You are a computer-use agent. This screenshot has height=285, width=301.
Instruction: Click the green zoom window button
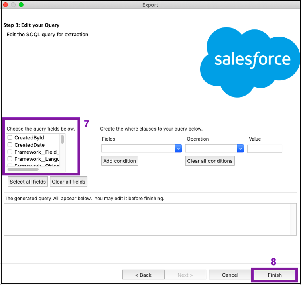[x=21, y=5]
